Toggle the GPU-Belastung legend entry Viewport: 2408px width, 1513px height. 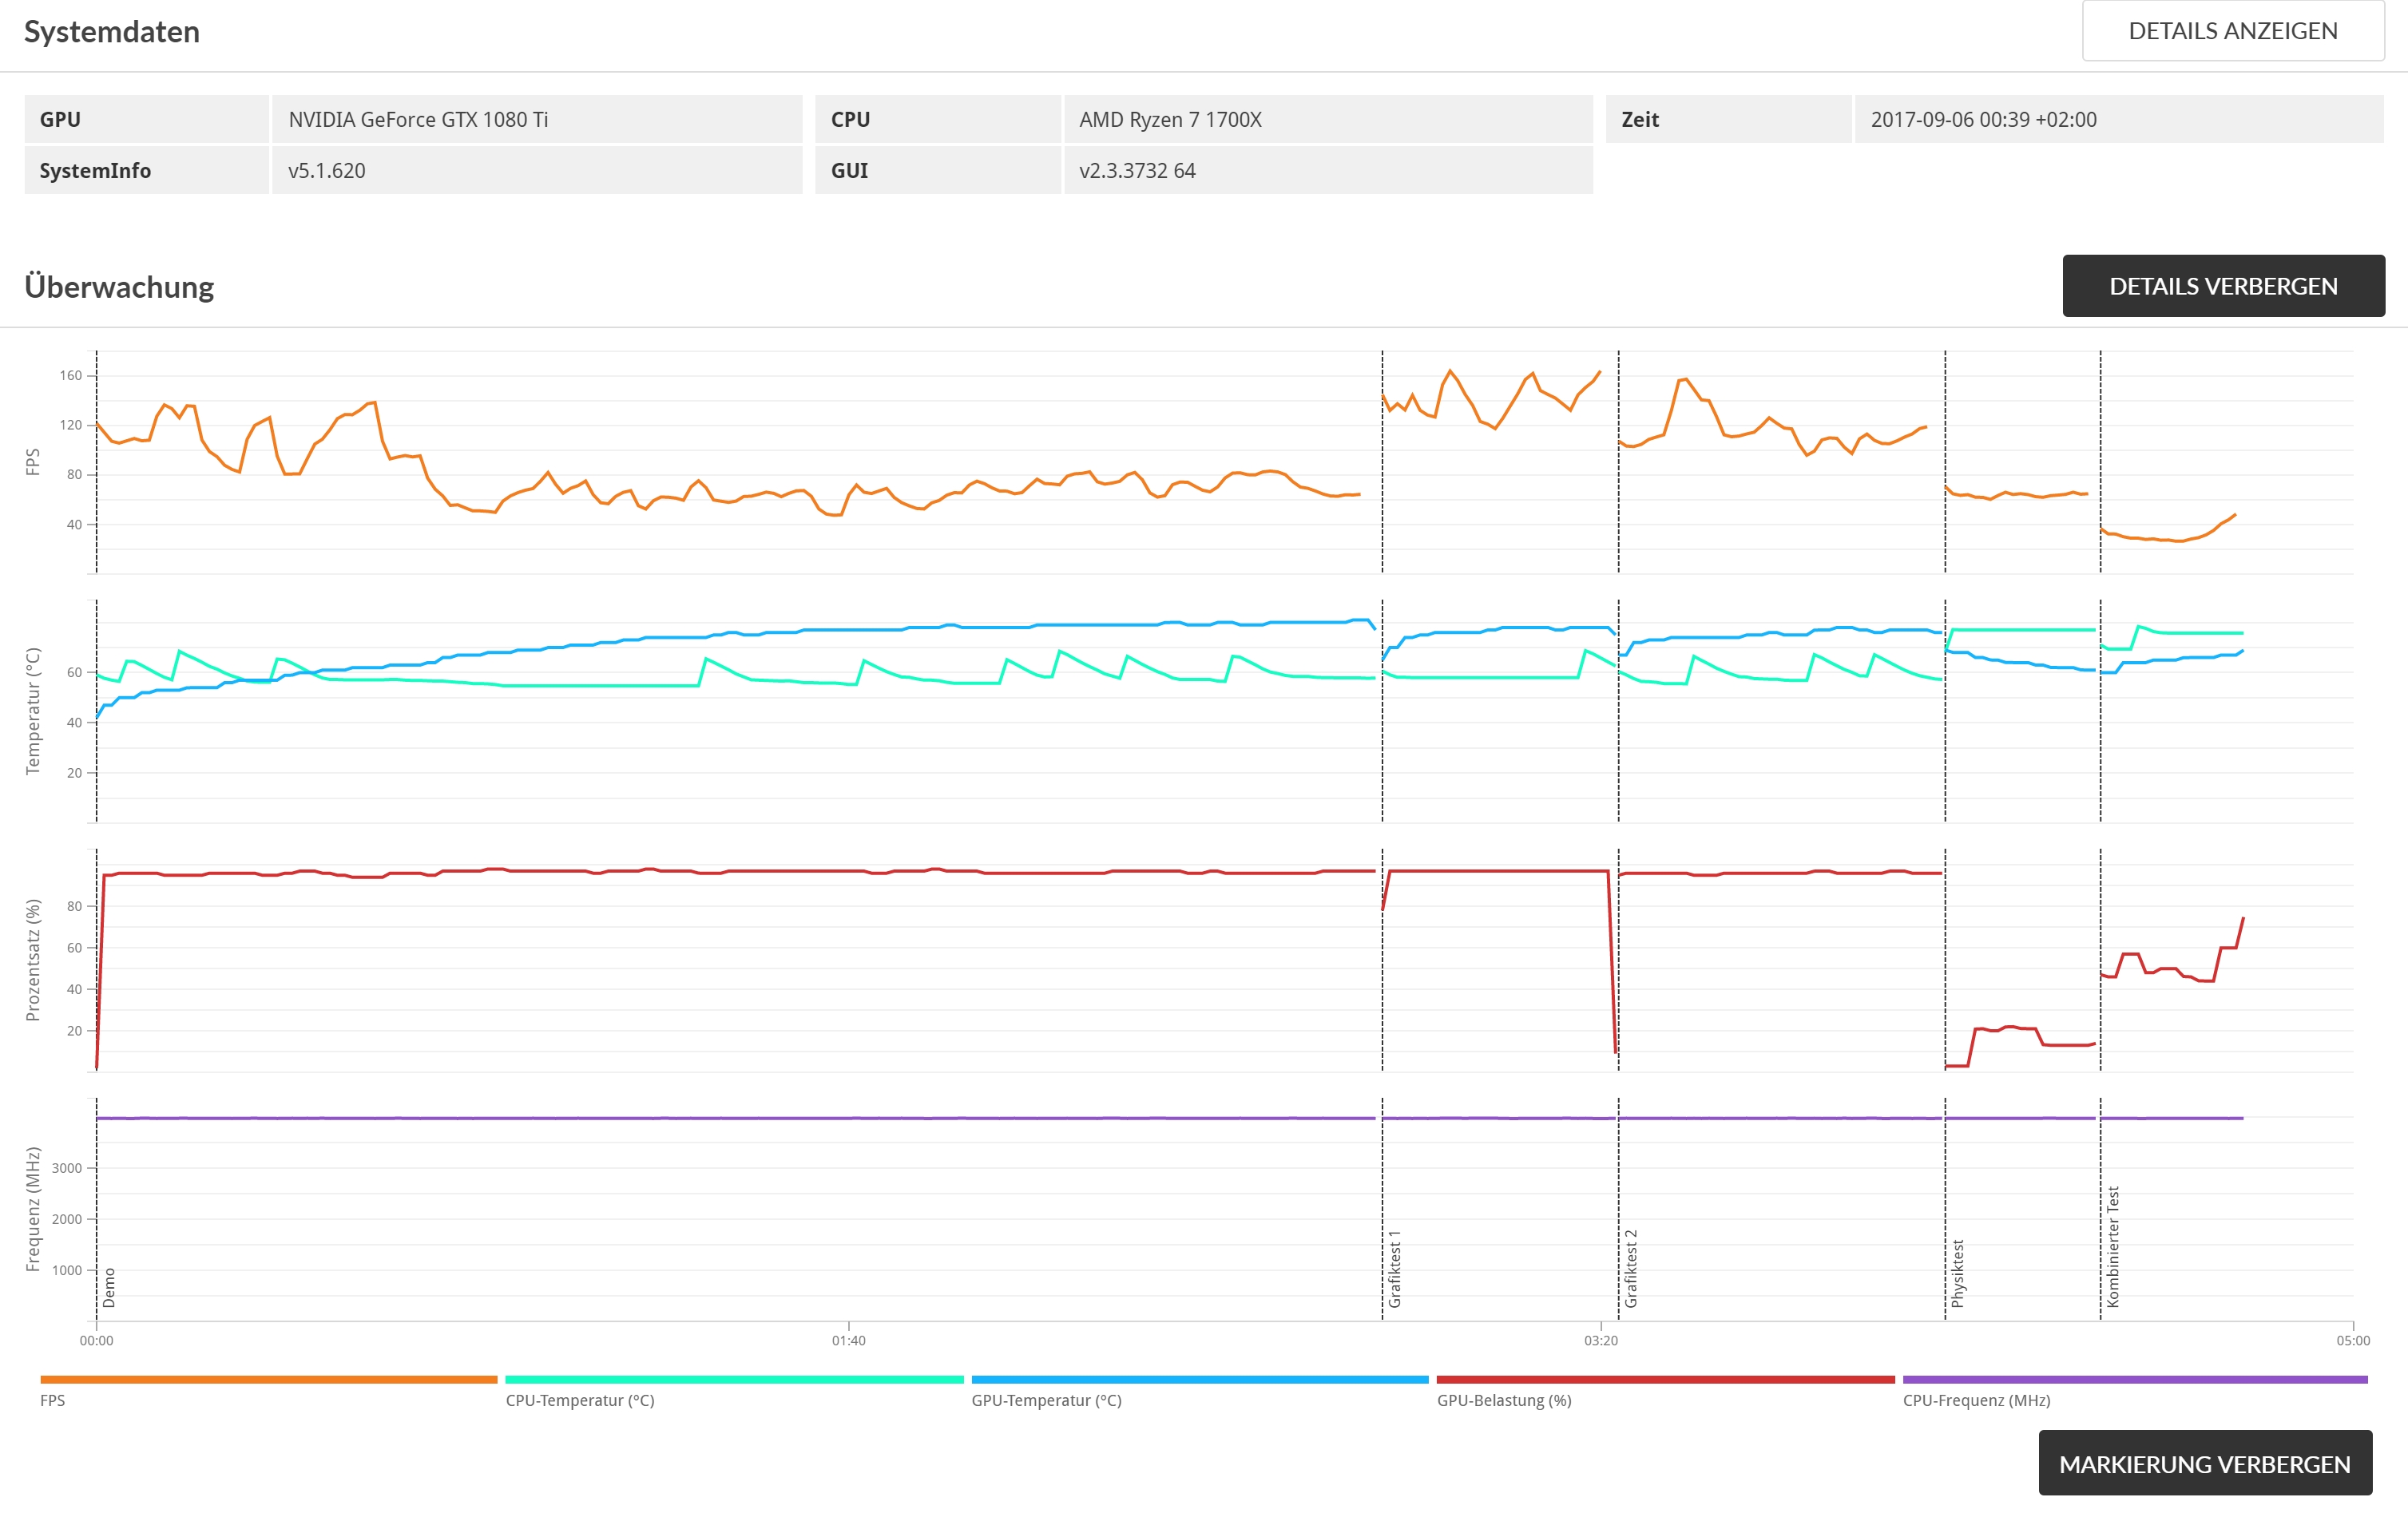click(1503, 1399)
